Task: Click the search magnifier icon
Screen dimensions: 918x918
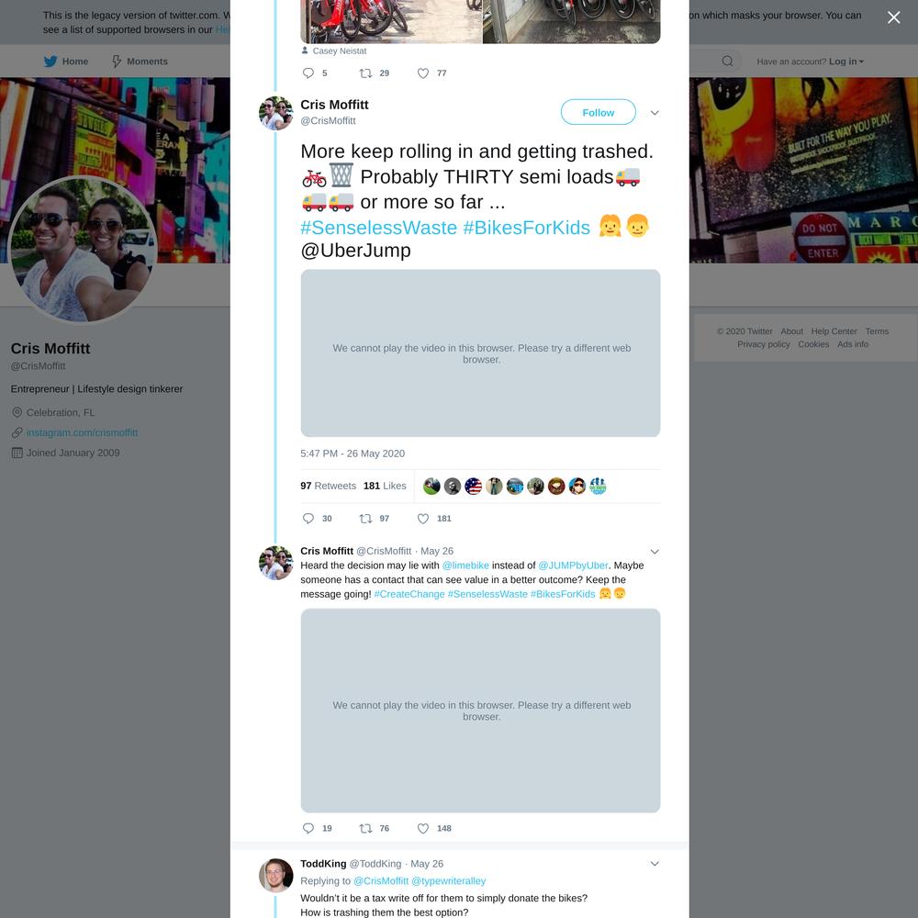Action: click(x=727, y=61)
